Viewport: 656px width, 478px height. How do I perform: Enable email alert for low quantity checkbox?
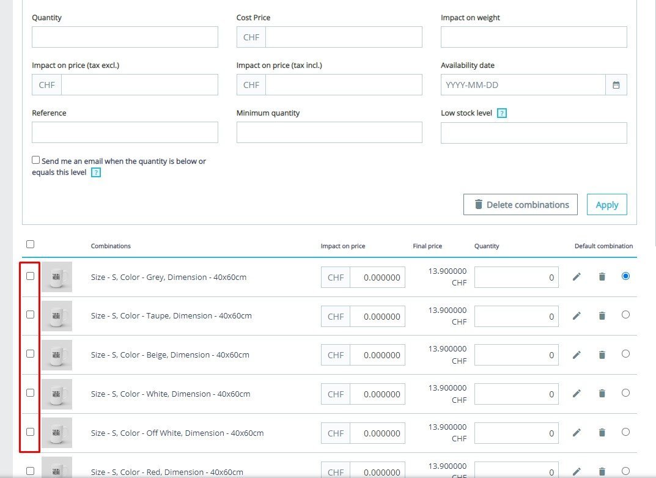pos(36,160)
